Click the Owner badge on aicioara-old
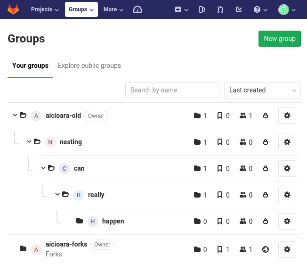Image resolution: width=307 pixels, height=264 pixels. pos(96,116)
